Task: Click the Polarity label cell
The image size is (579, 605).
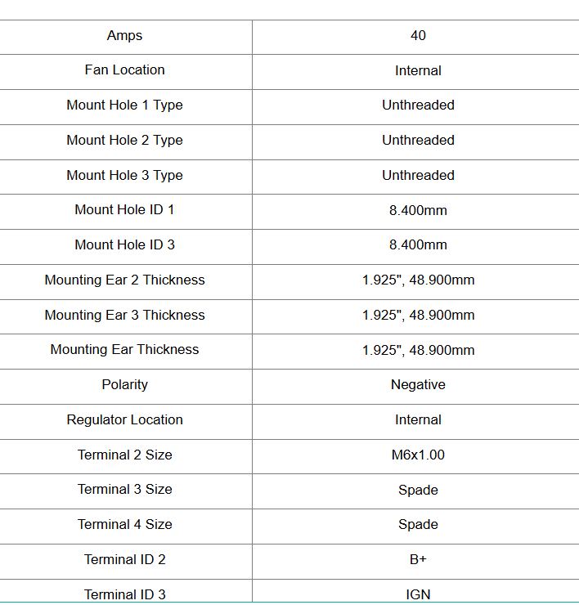Action: tap(124, 384)
